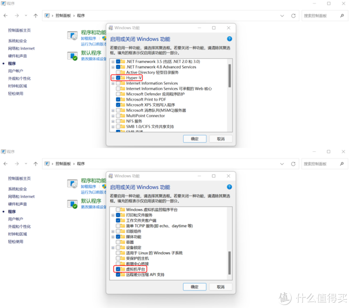Expand the 设备锁定 node
Screen dimensions: 350x308
pos(113,247)
